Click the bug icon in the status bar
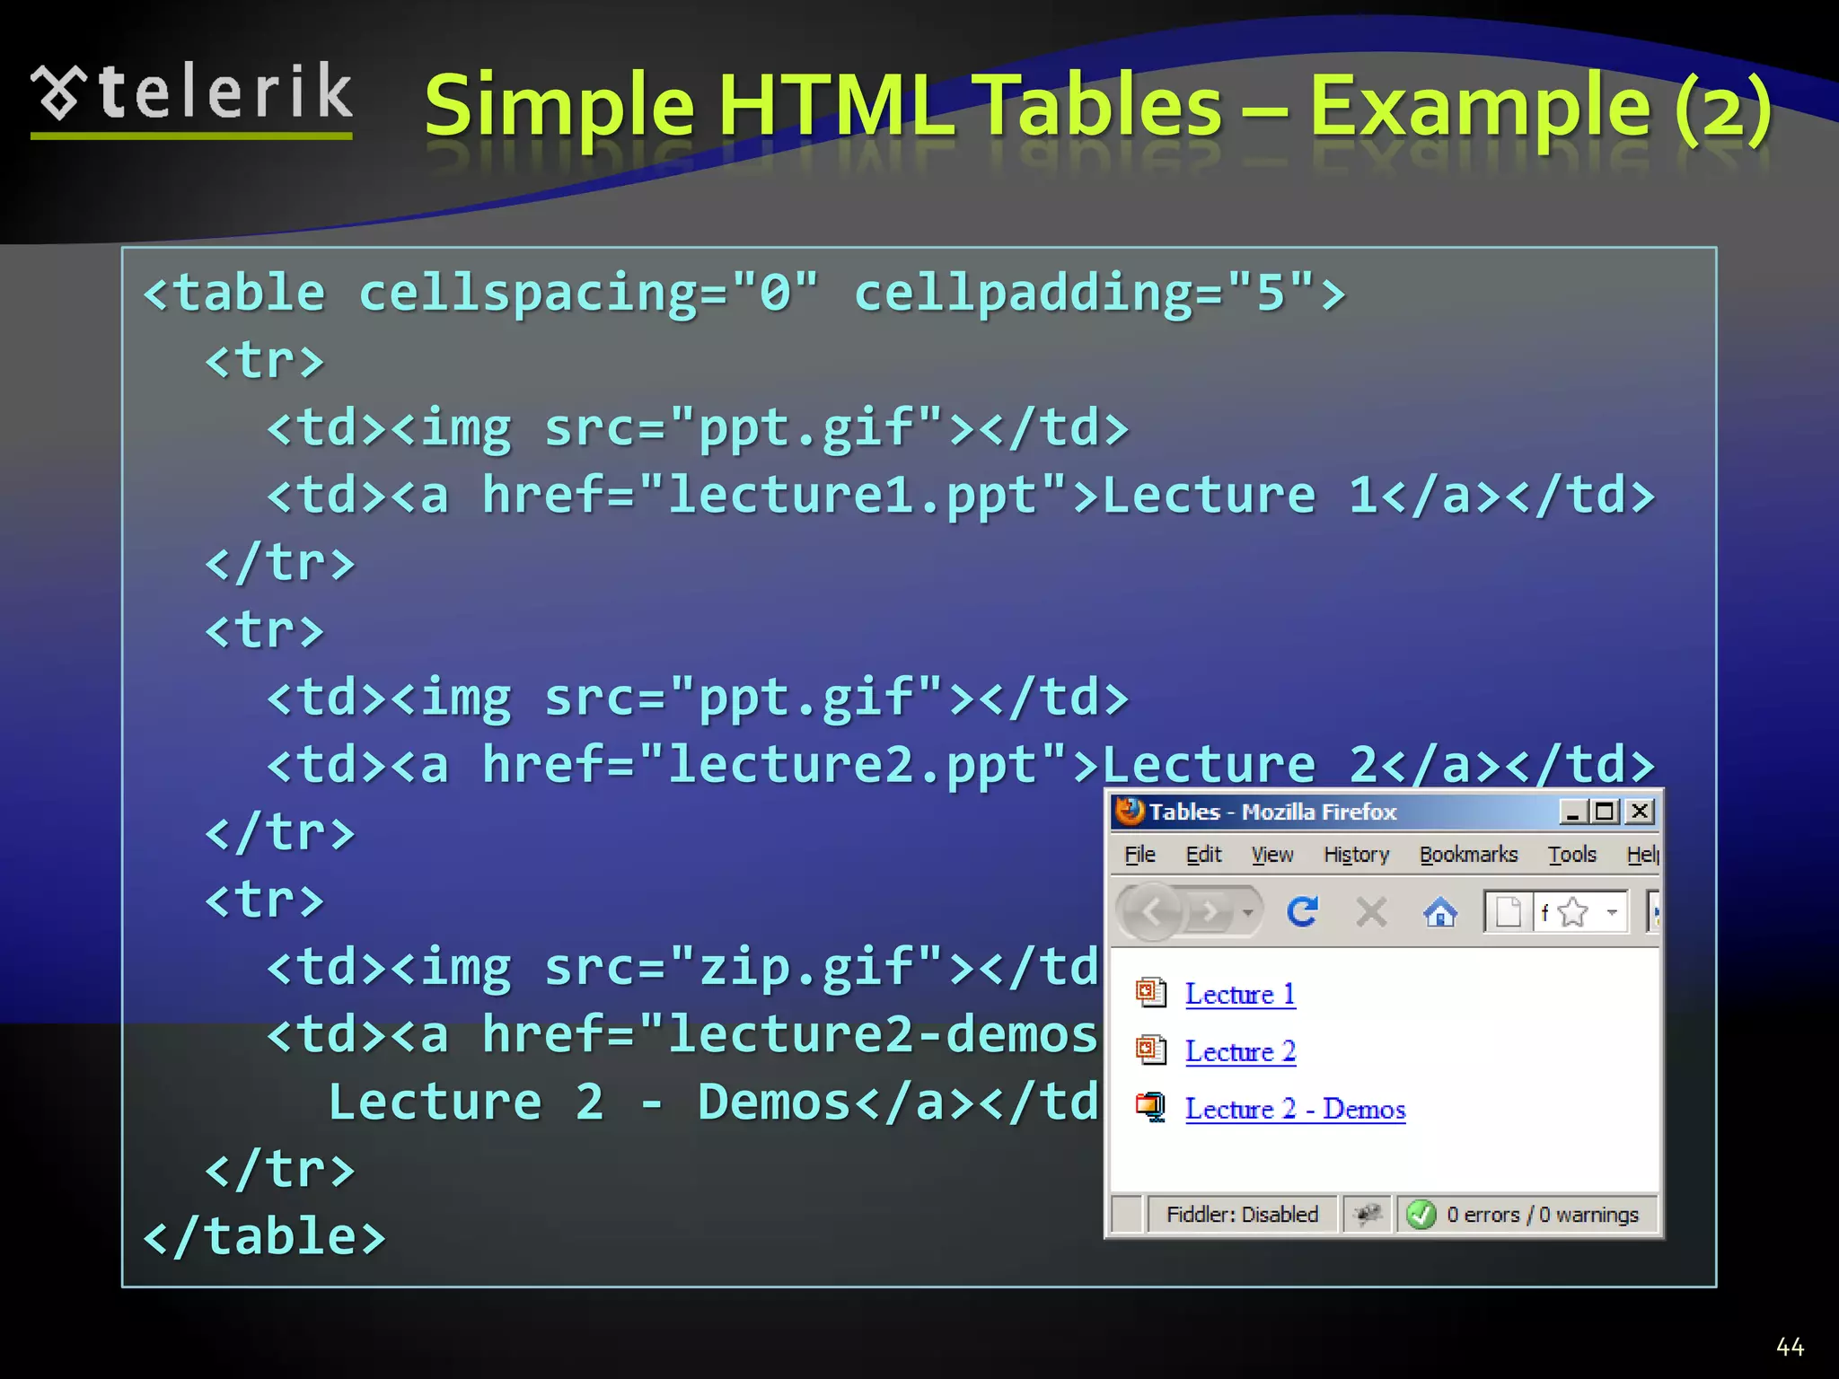Image resolution: width=1839 pixels, height=1379 pixels. [x=1368, y=1215]
